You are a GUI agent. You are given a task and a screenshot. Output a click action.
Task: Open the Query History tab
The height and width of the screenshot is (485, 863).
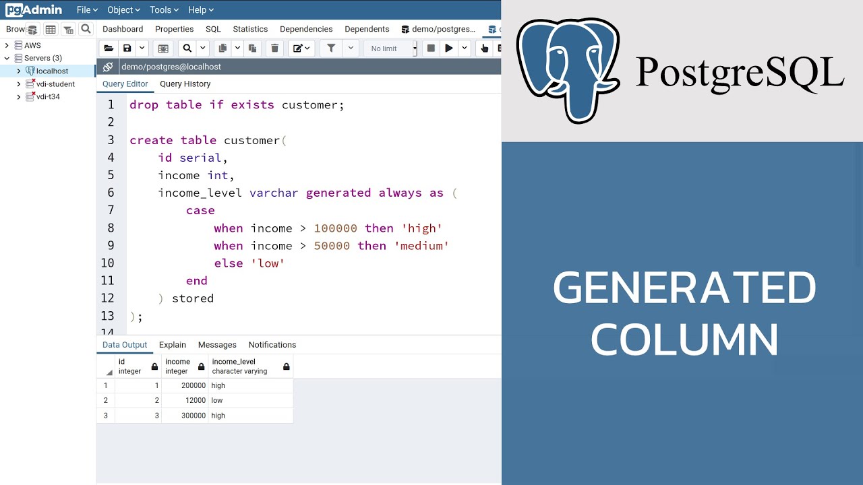tap(185, 84)
